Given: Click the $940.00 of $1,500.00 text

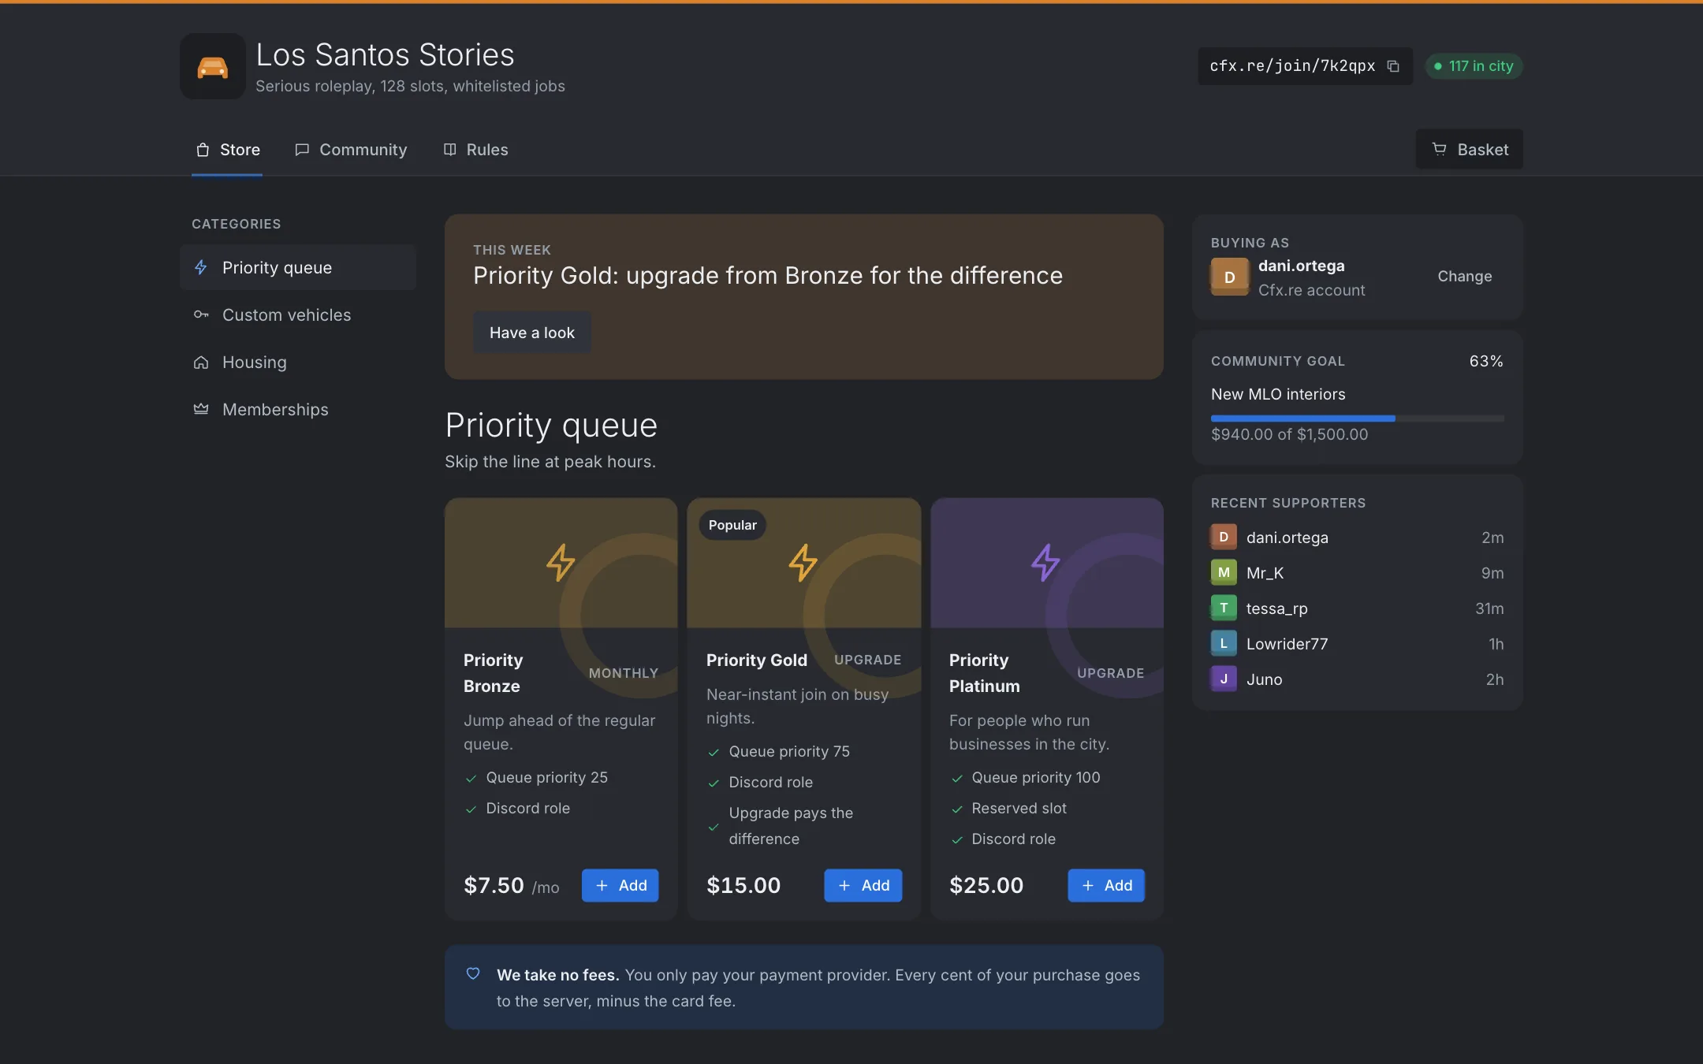Looking at the screenshot, I should pos(1290,434).
